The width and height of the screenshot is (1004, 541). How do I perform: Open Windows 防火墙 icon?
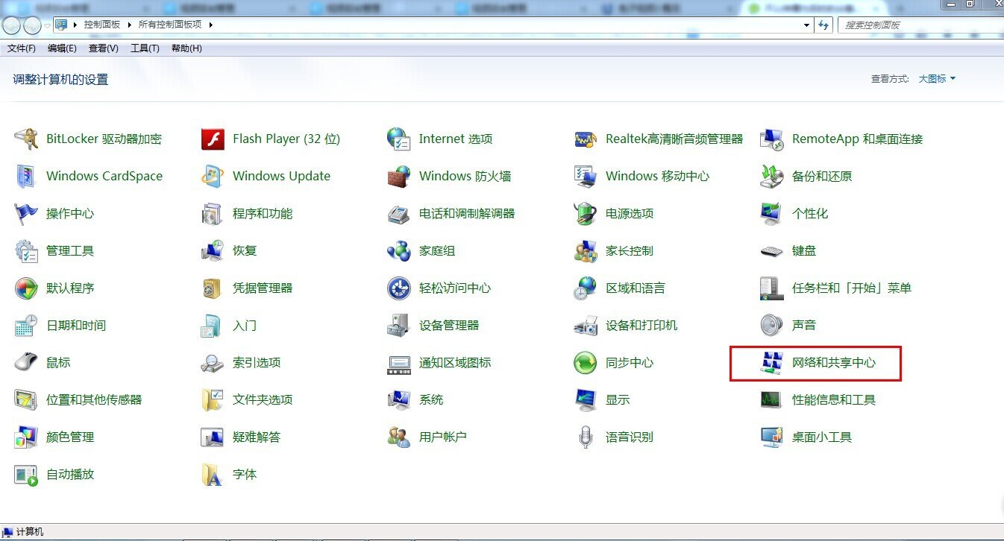coord(399,176)
